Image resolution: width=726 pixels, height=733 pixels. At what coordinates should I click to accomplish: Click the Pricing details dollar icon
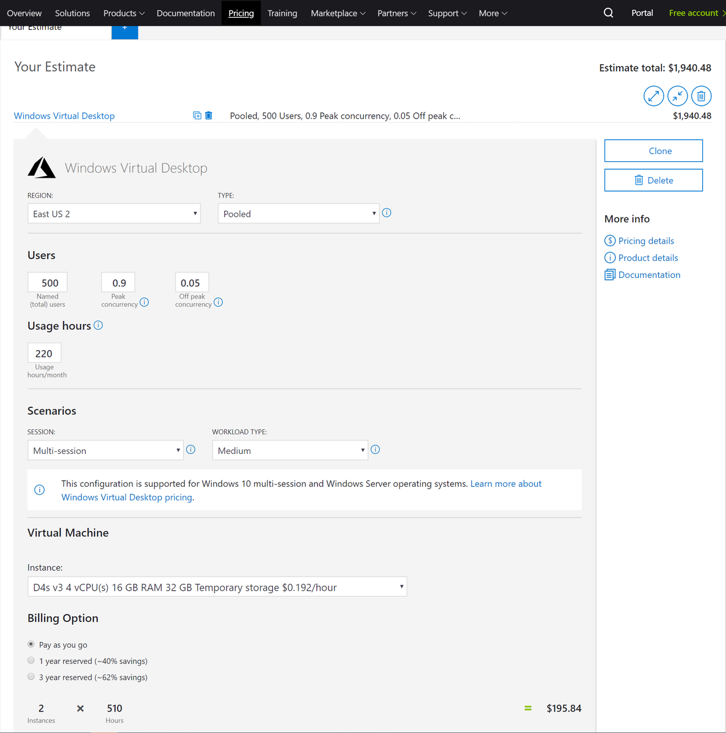tap(610, 241)
